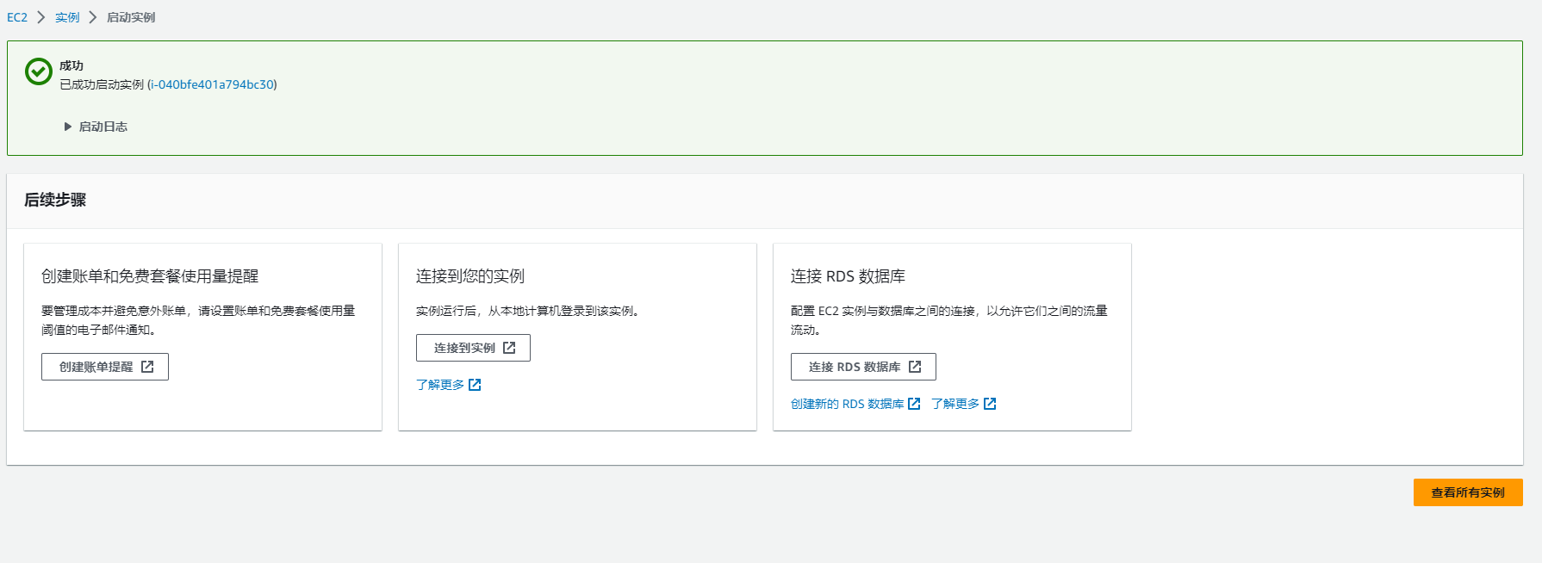1542x563 pixels.
Task: Click external-link icon on 连接 RDS 数据库 button
Action: [915, 367]
